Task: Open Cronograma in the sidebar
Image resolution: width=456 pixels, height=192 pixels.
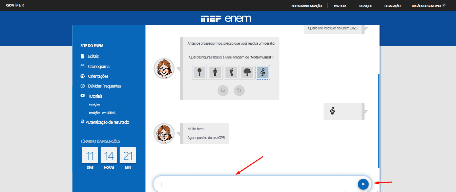Action: tap(99, 67)
